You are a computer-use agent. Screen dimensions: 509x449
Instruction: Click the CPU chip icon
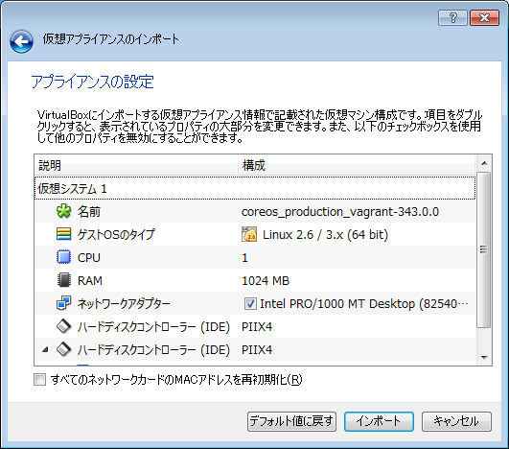[x=63, y=257]
